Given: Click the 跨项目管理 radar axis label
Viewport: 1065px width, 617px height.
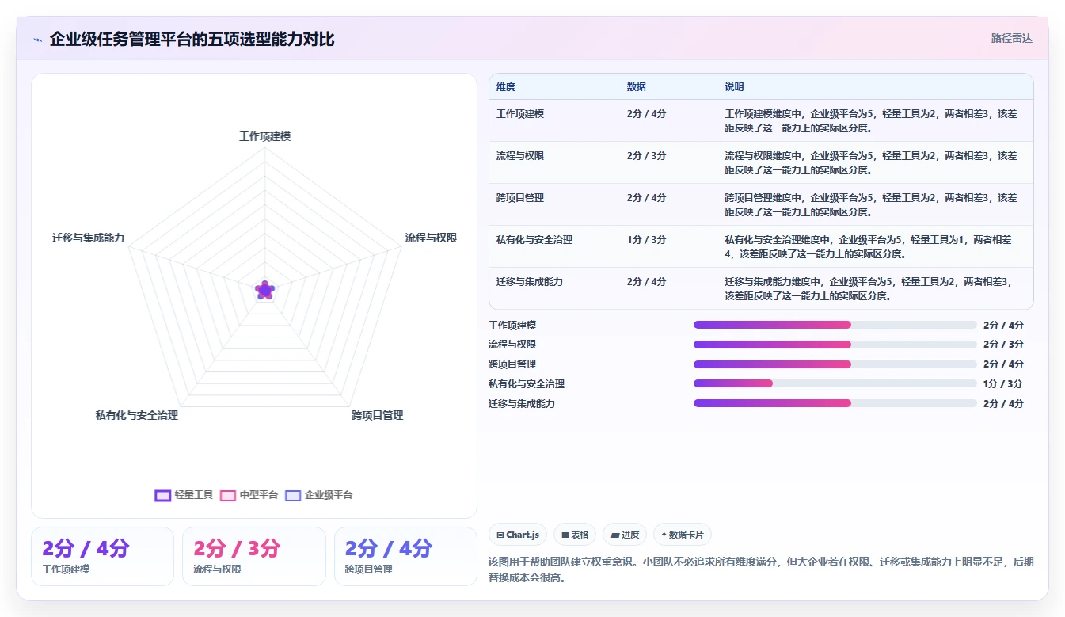Looking at the screenshot, I should [378, 415].
